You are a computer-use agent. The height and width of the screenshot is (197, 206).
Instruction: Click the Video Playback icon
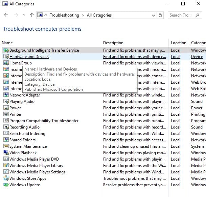(6, 153)
